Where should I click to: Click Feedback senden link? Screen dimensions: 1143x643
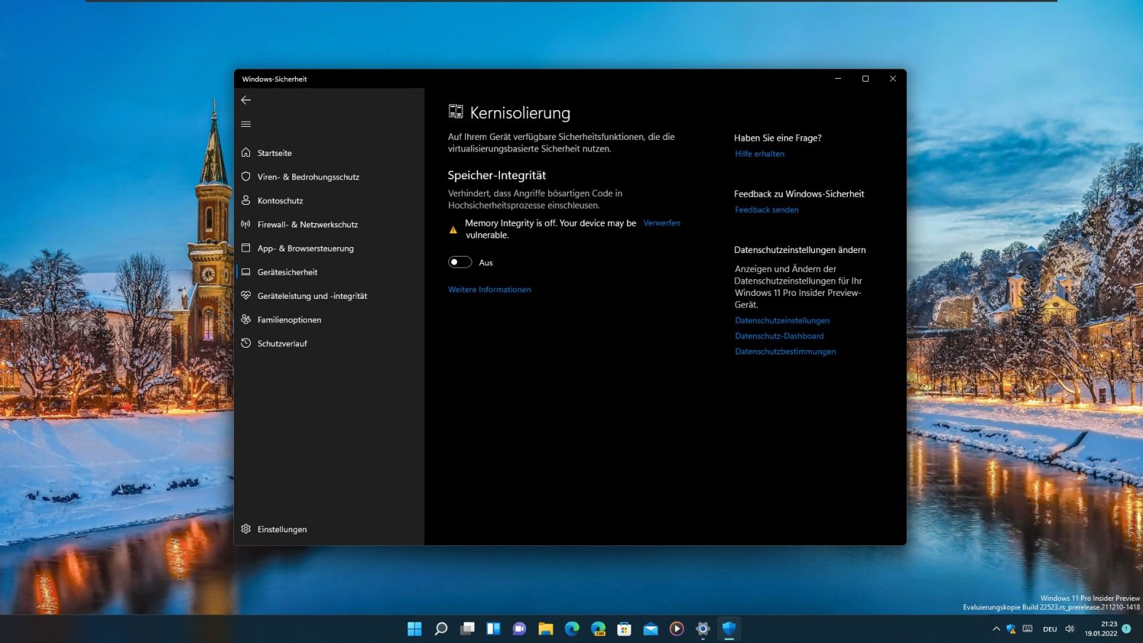pos(766,210)
